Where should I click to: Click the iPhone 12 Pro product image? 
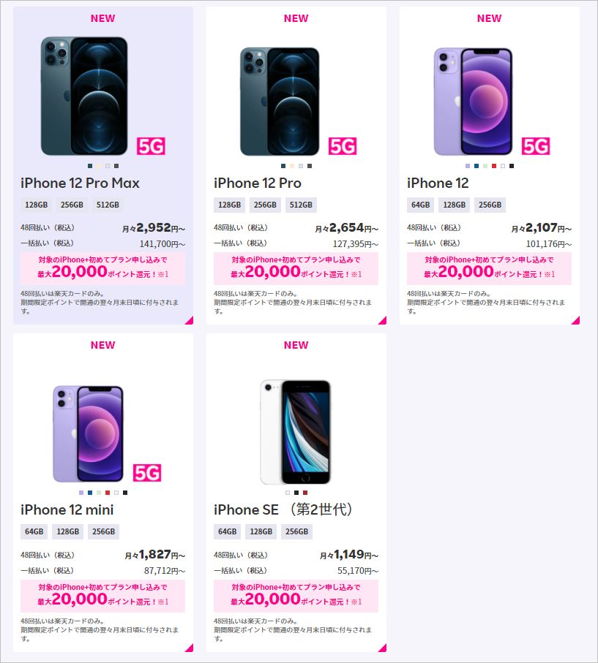coord(280,101)
